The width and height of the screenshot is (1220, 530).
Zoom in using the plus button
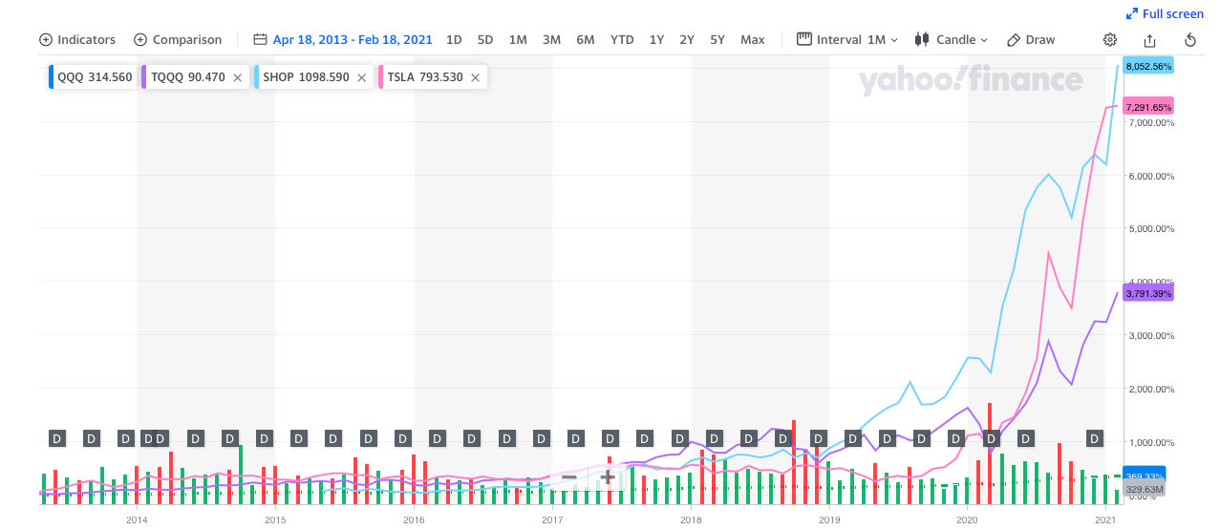tap(607, 477)
